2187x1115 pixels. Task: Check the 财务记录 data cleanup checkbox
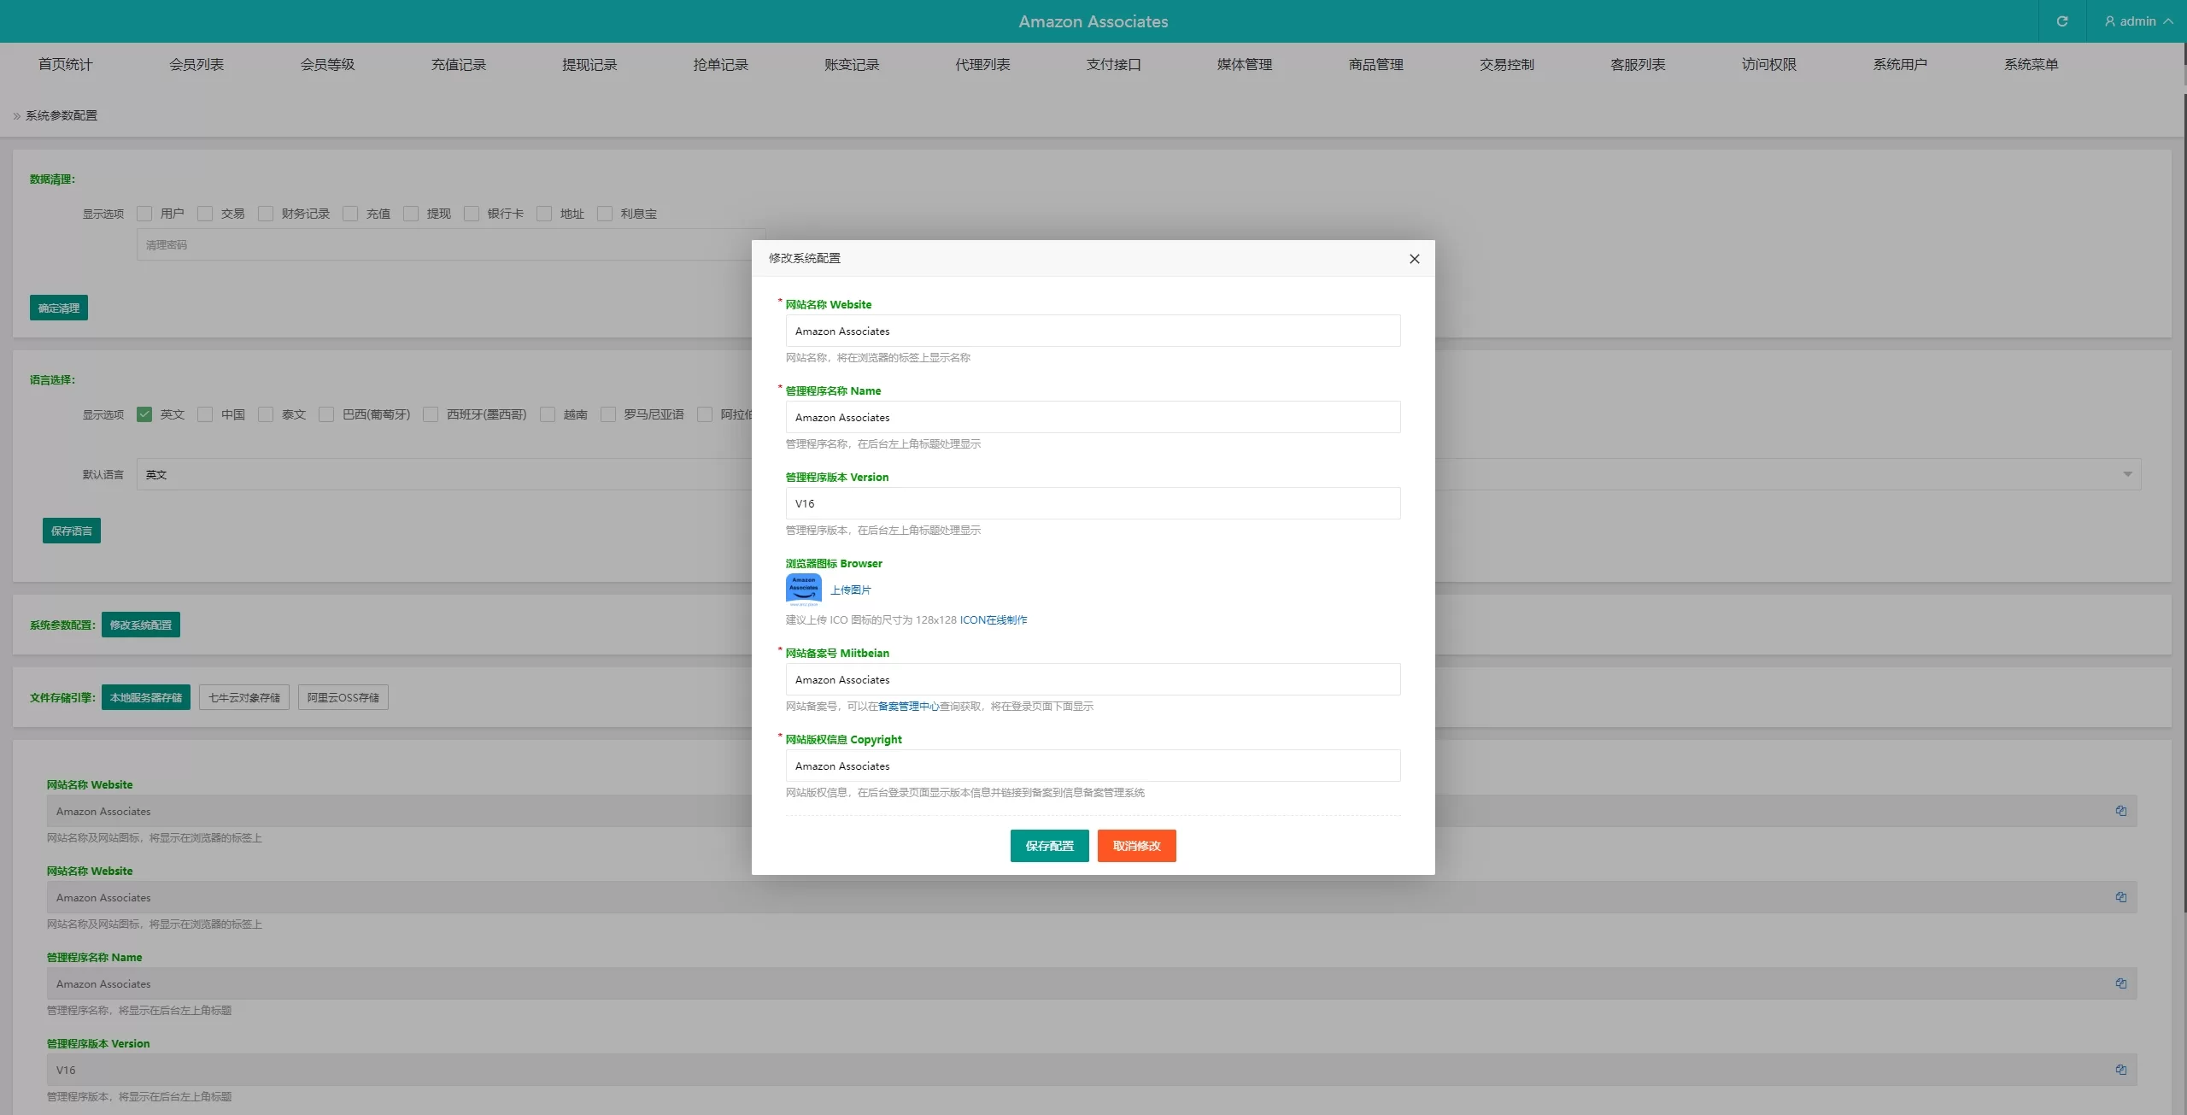pos(266,214)
